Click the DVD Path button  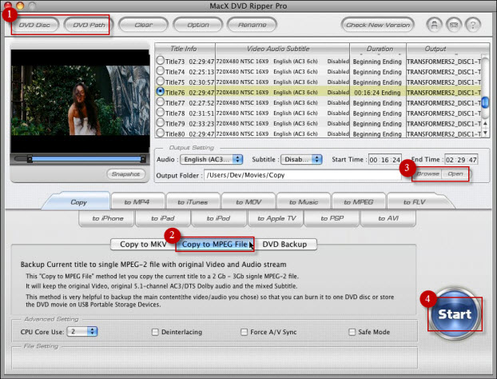coord(89,25)
